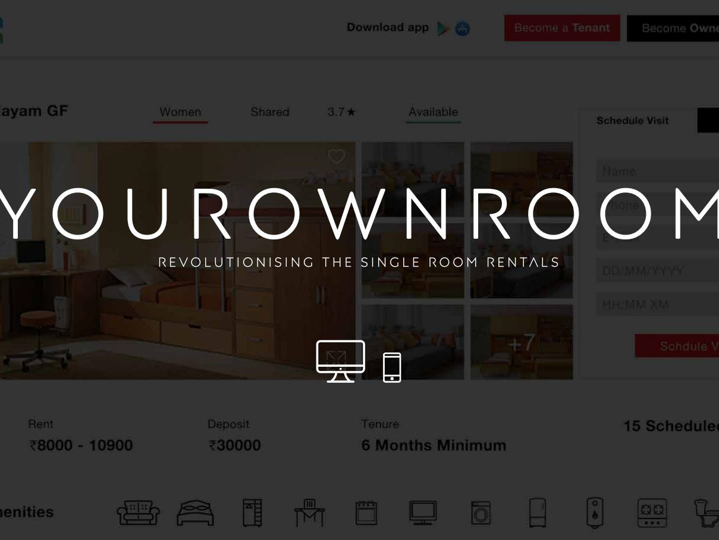Select the oven amenity icon
The width and height of the screenshot is (719, 540).
[x=366, y=512]
